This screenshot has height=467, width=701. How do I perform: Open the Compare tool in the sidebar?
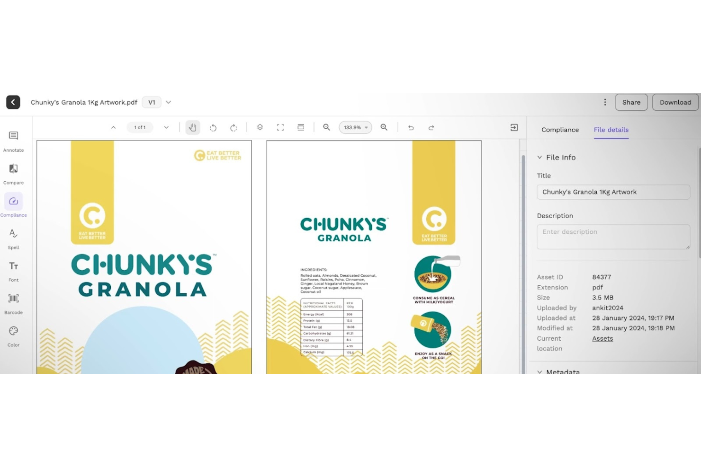point(13,174)
